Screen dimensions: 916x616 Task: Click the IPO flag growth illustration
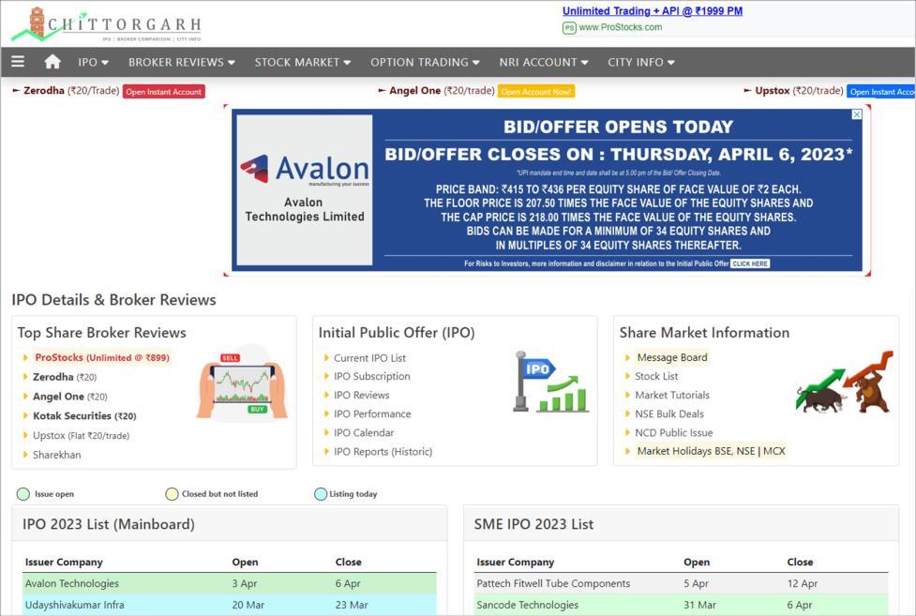point(550,381)
